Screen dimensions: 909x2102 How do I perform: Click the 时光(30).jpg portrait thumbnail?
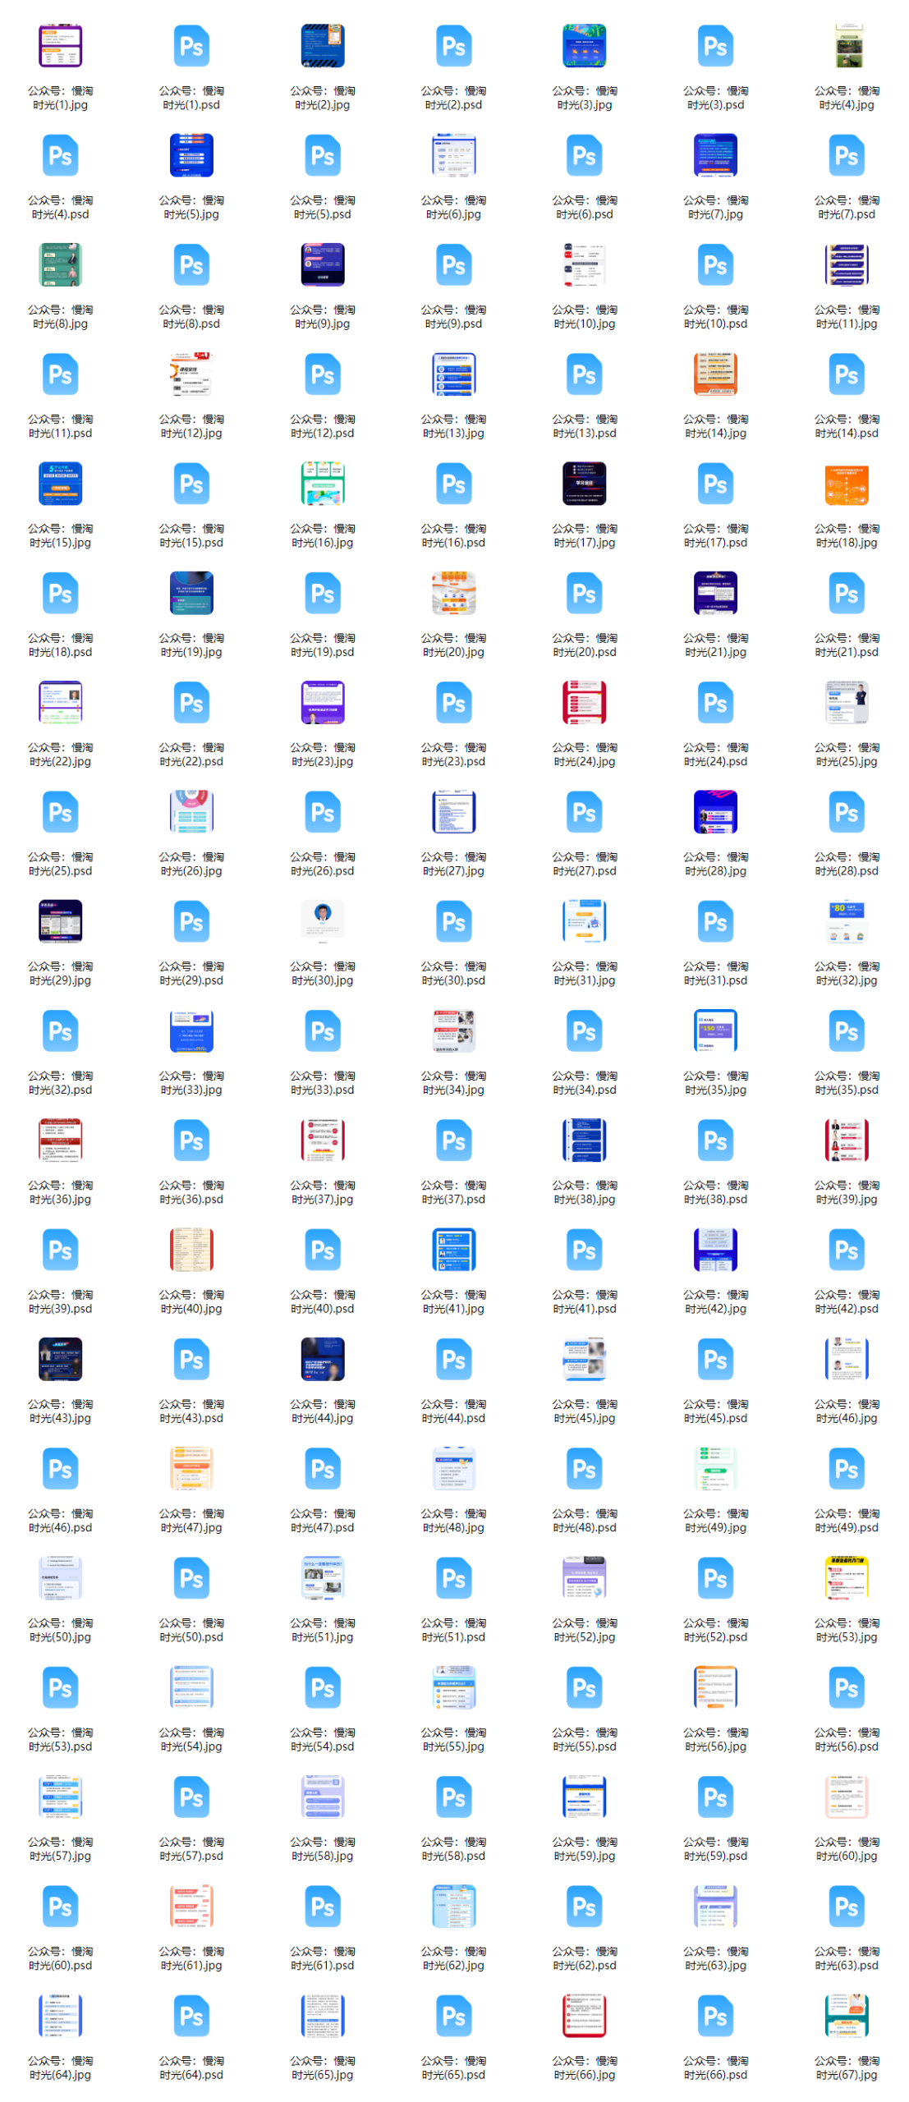[x=323, y=921]
